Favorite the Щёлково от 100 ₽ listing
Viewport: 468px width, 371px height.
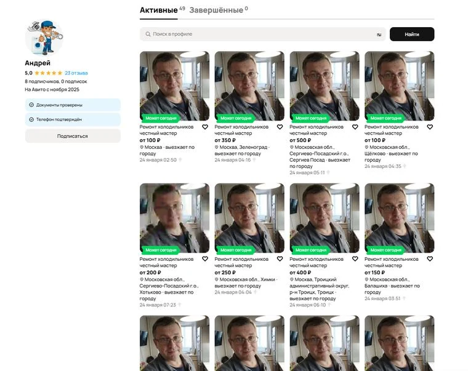[430, 127]
